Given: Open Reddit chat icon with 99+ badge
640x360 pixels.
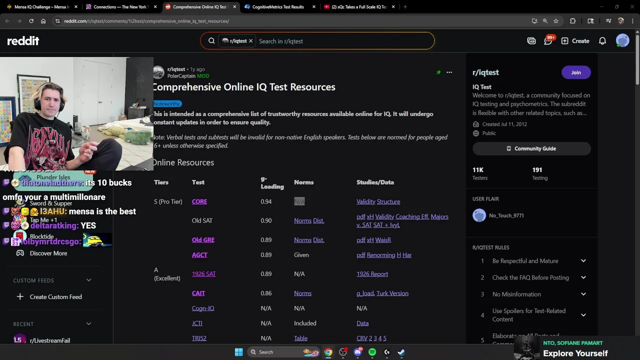Looking at the screenshot, I should (548, 40).
